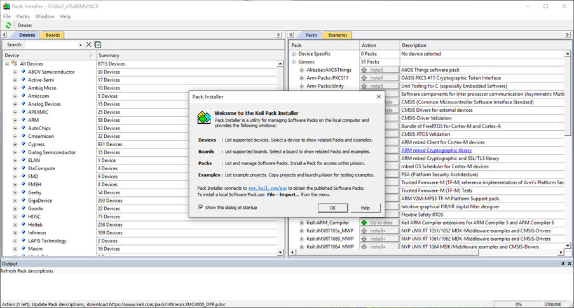Click install icon for Arm-Packs::PKCS11
Viewport: 574px width, 308px height.
coord(364,78)
